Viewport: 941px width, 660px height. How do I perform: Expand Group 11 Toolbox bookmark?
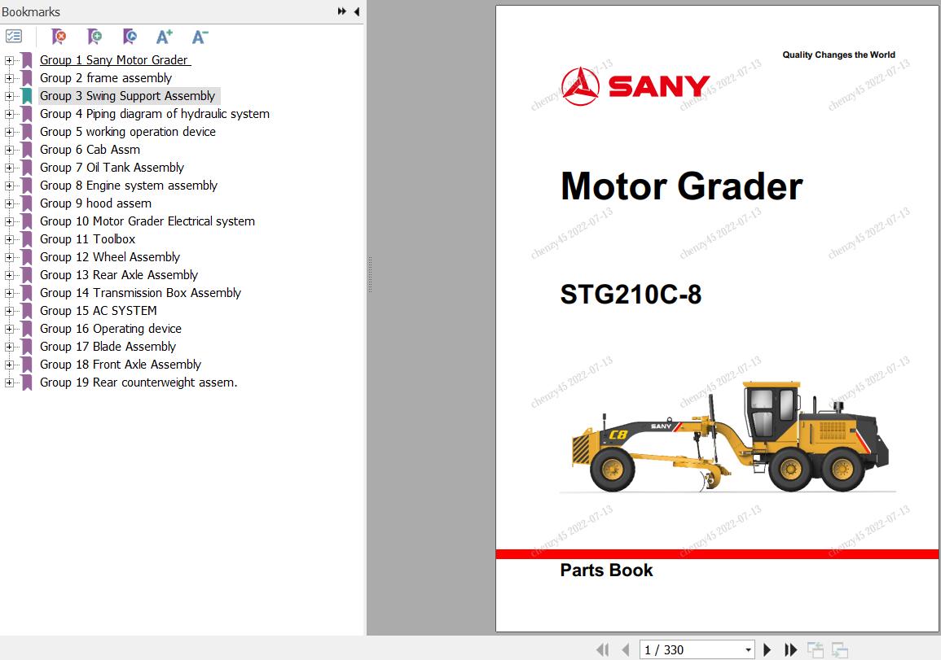point(9,239)
